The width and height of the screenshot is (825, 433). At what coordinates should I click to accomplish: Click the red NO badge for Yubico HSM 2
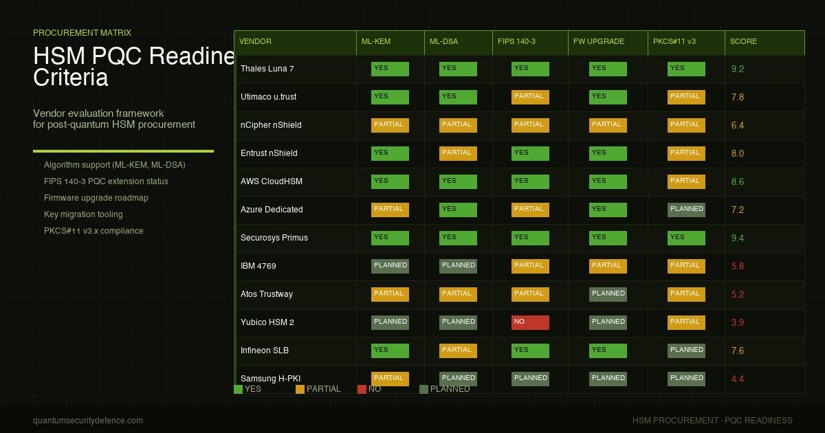coord(530,322)
